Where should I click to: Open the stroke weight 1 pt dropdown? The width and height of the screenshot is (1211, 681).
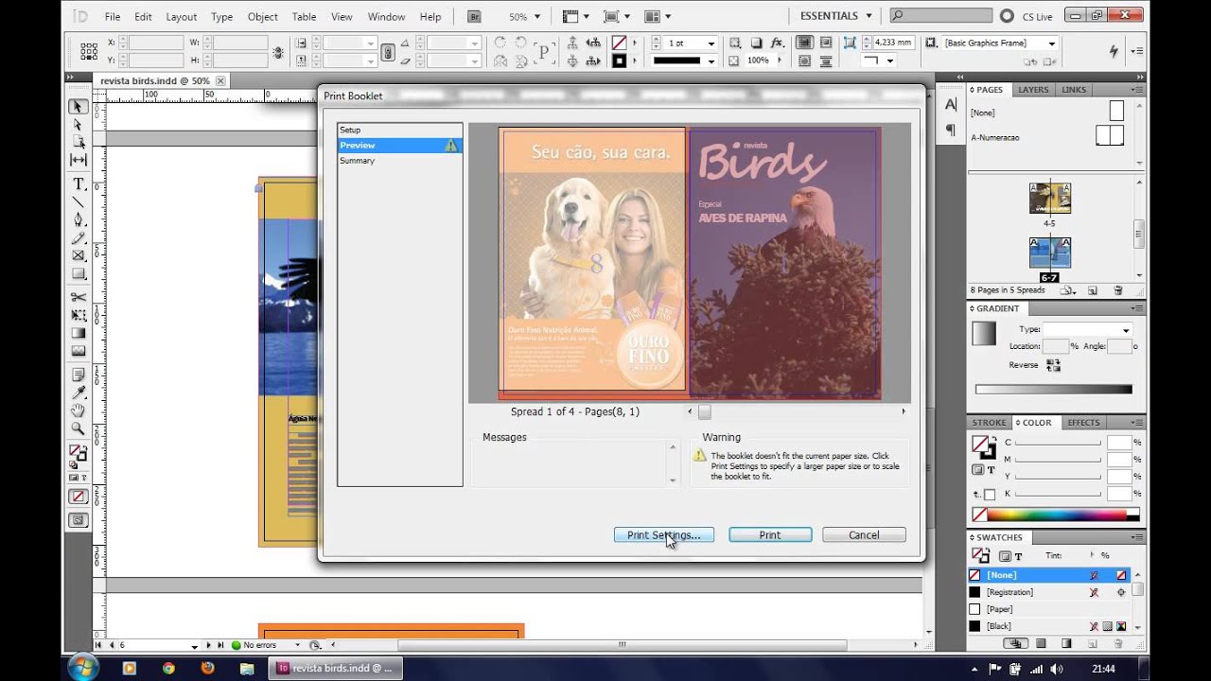(x=711, y=44)
